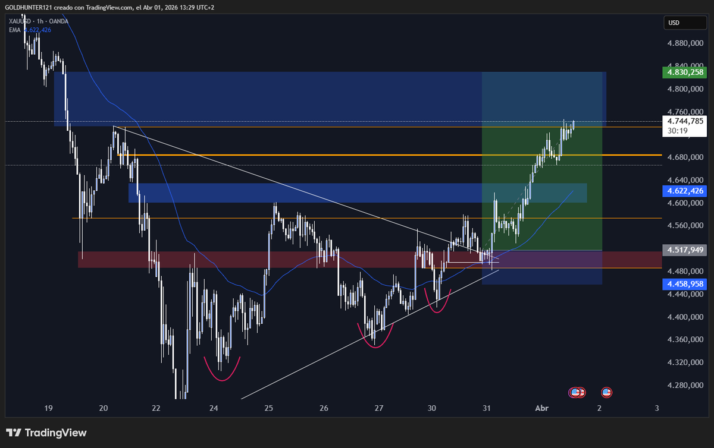Click the Abr month label on time axis

[x=541, y=408]
